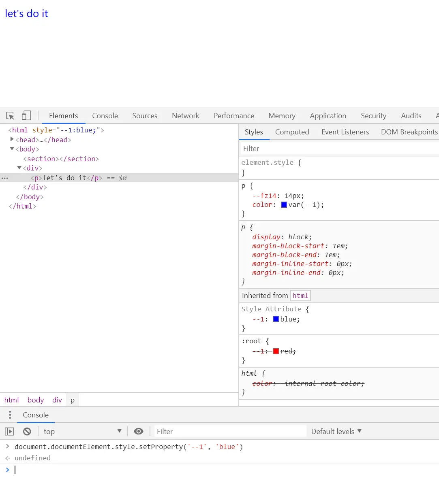Screen dimensions: 439x483
Task: Click the :root selector text
Action: tap(251, 341)
